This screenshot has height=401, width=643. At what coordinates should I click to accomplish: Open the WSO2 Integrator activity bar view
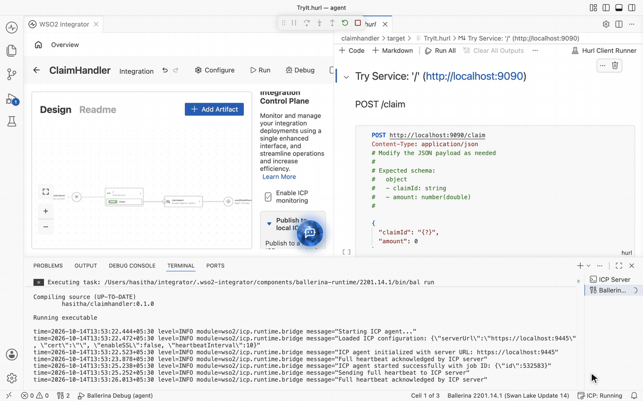pyautogui.click(x=12, y=27)
